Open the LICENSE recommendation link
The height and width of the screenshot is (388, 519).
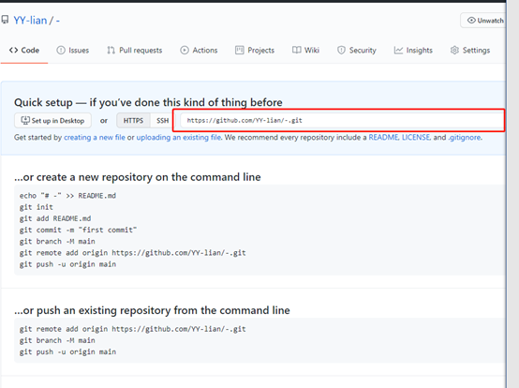coord(416,138)
